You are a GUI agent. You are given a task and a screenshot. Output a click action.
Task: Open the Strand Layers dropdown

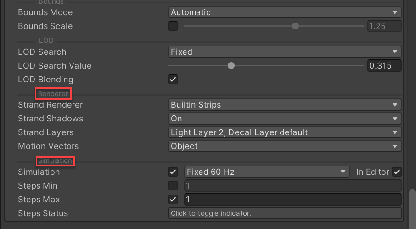[x=285, y=132]
